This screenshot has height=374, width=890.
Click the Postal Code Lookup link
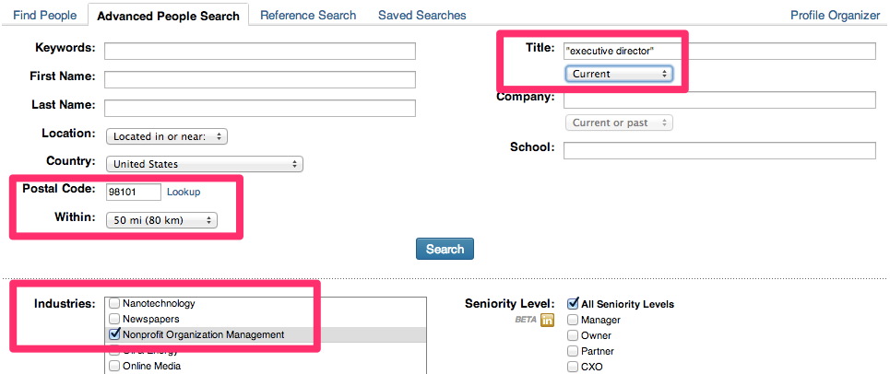pyautogui.click(x=184, y=193)
